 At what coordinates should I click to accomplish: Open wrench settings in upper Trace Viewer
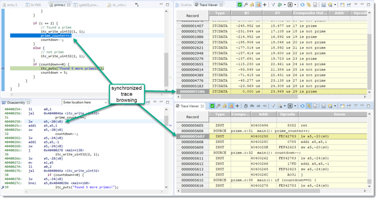tap(245, 4)
